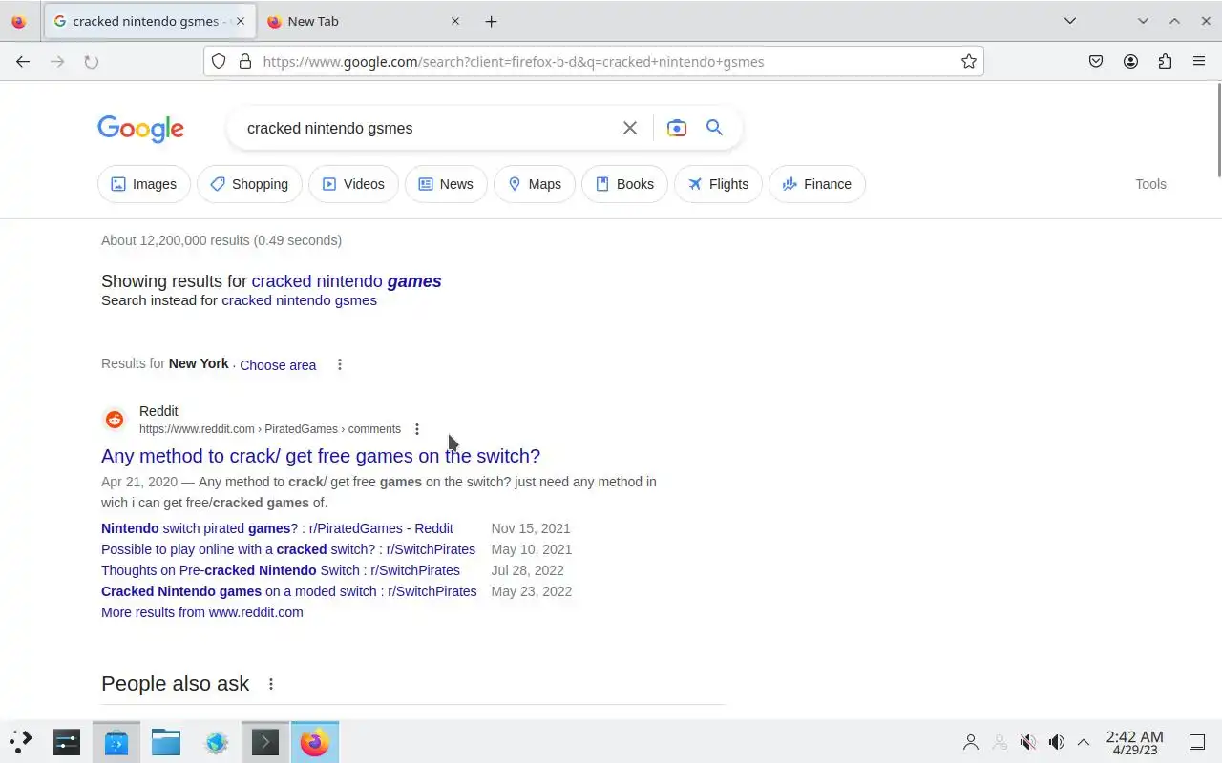Open a new tab with plus button
1222x763 pixels.
tap(491, 21)
